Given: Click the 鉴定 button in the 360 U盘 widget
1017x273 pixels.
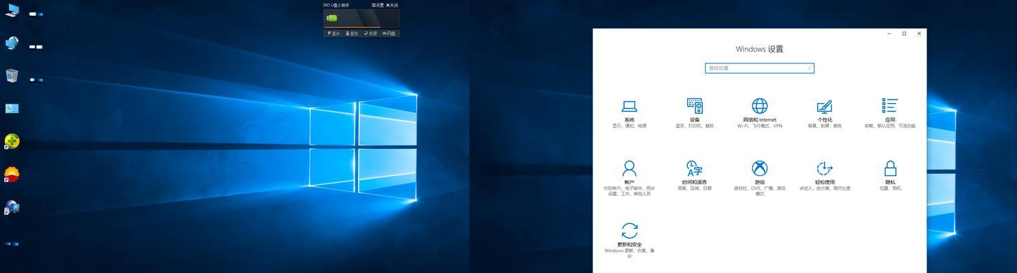Looking at the screenshot, I should coord(352,33).
